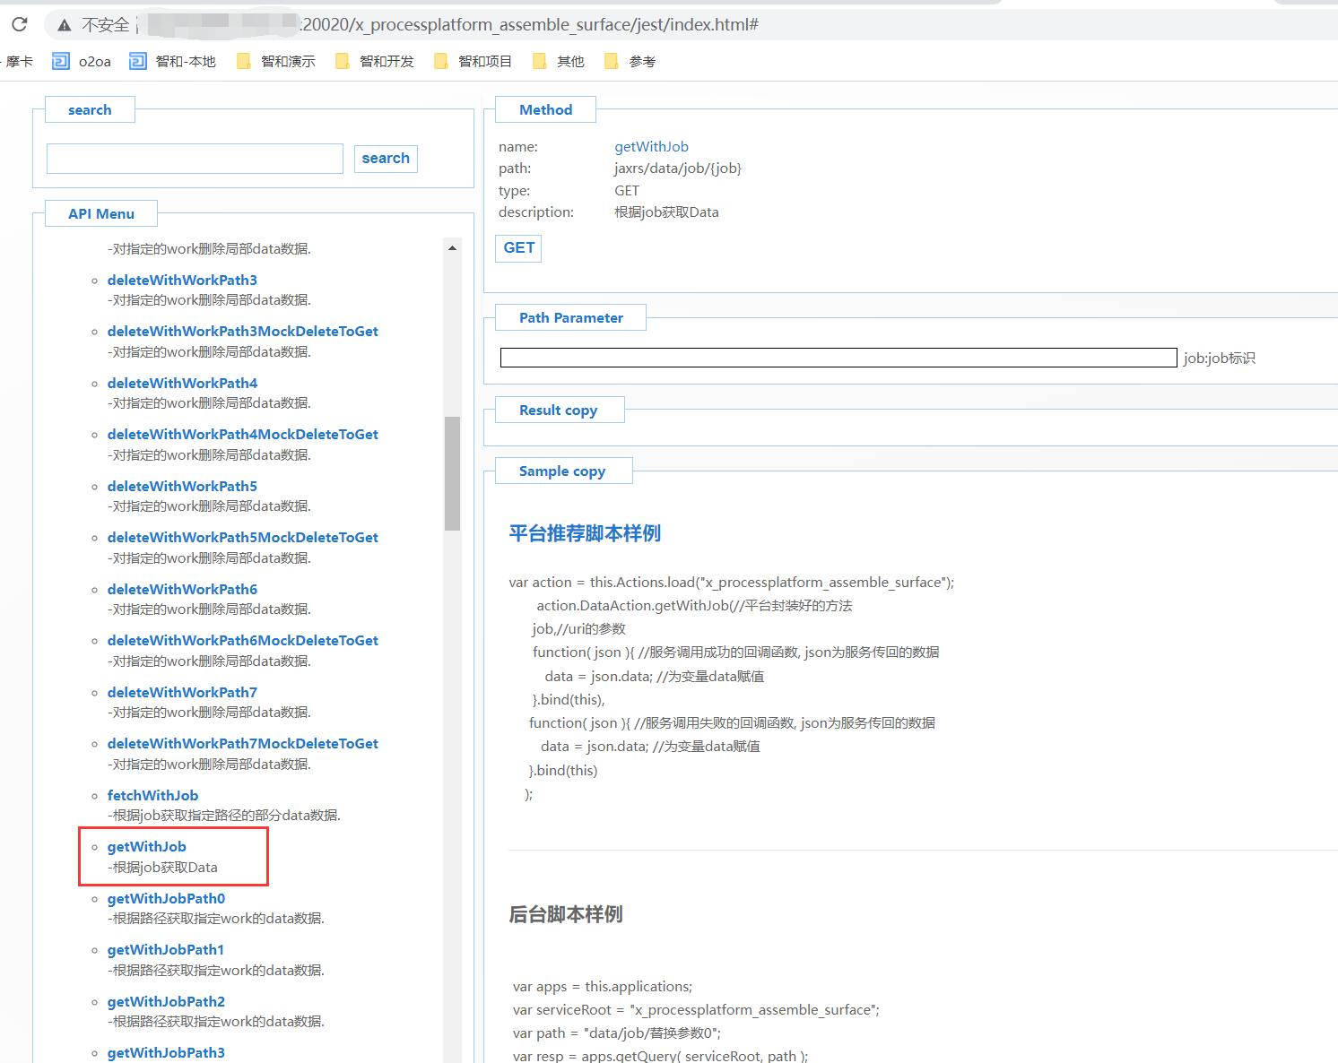Click the code line action.DataAction.getWithJob

[x=694, y=605]
